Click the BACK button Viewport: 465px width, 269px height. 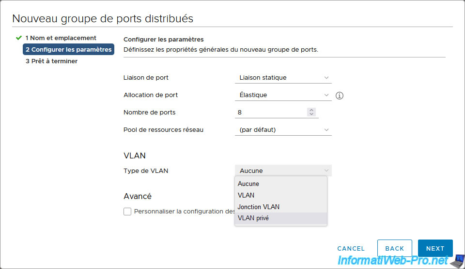coord(394,248)
